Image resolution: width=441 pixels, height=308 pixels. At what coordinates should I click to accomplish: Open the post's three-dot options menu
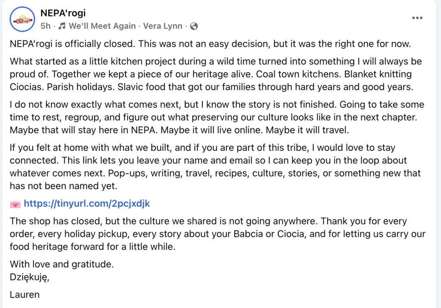(x=417, y=18)
